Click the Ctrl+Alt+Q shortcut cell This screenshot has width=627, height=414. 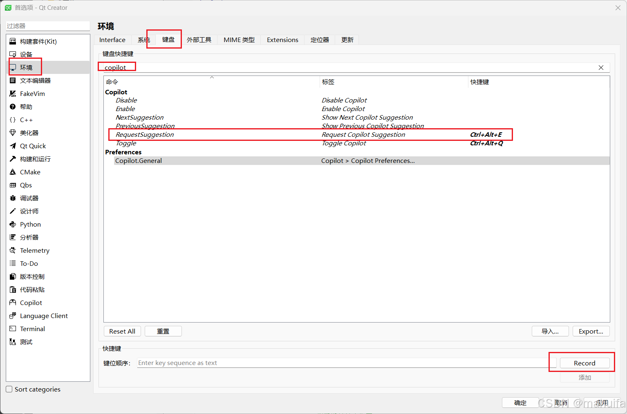tap(486, 143)
